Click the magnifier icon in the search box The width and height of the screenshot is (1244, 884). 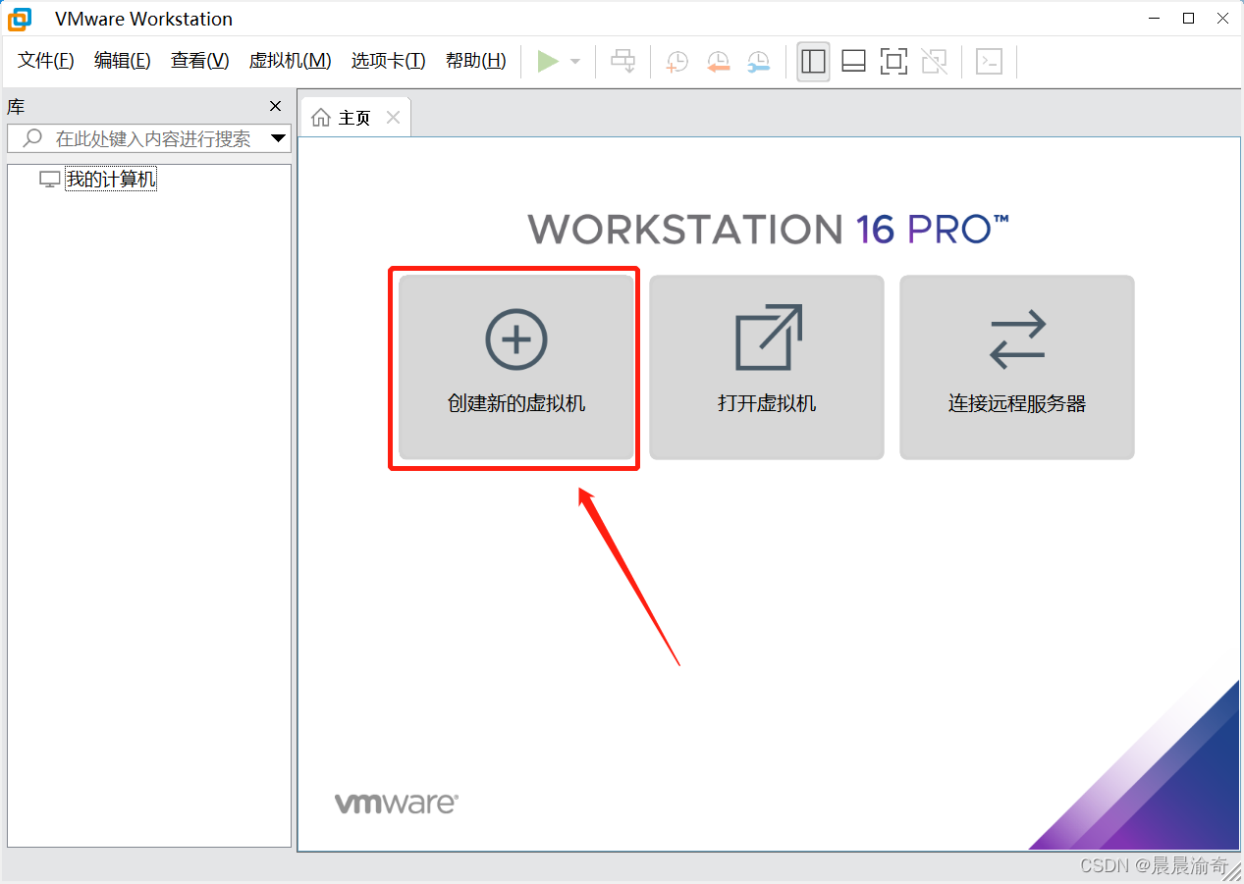coord(32,138)
